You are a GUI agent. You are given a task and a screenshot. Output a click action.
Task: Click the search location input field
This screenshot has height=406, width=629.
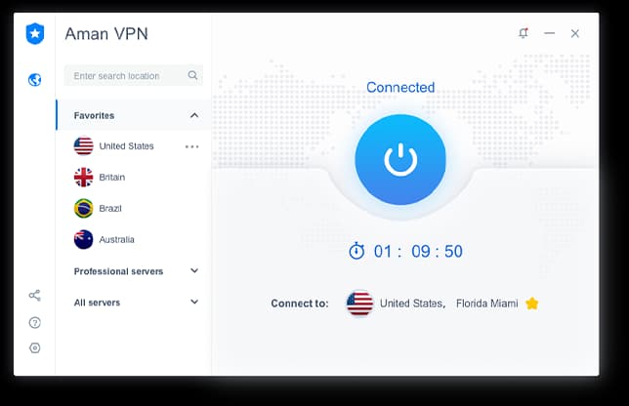(134, 75)
